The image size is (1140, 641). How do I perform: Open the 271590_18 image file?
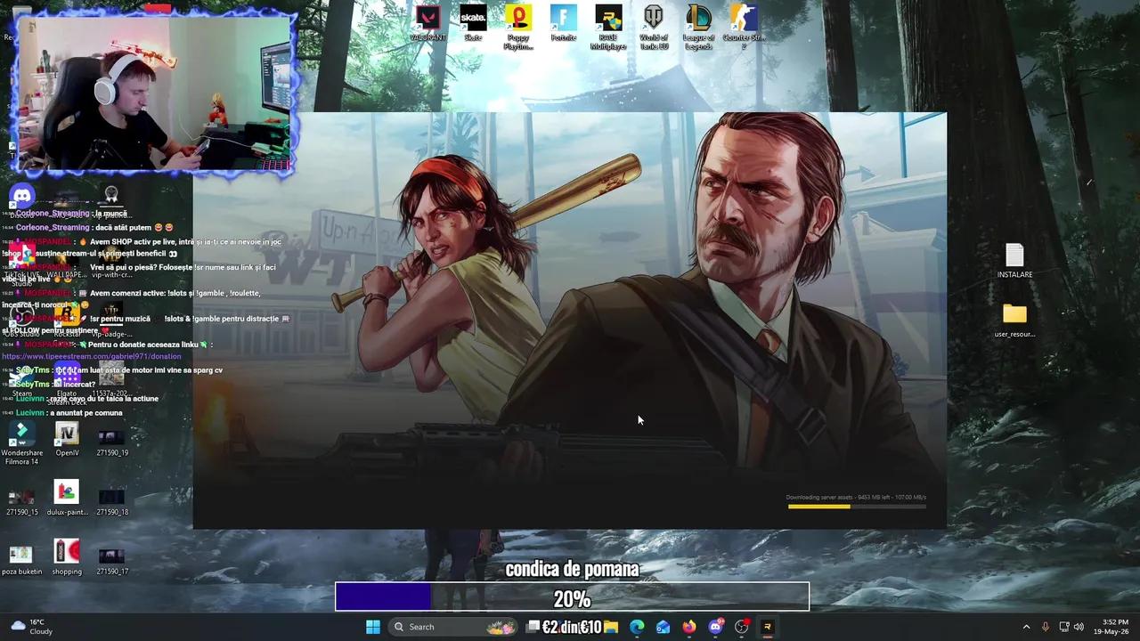click(x=111, y=499)
